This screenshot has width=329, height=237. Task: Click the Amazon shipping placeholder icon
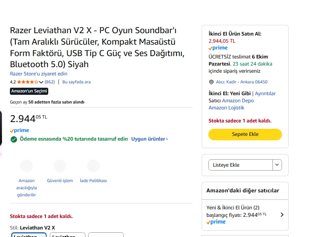click(26, 166)
